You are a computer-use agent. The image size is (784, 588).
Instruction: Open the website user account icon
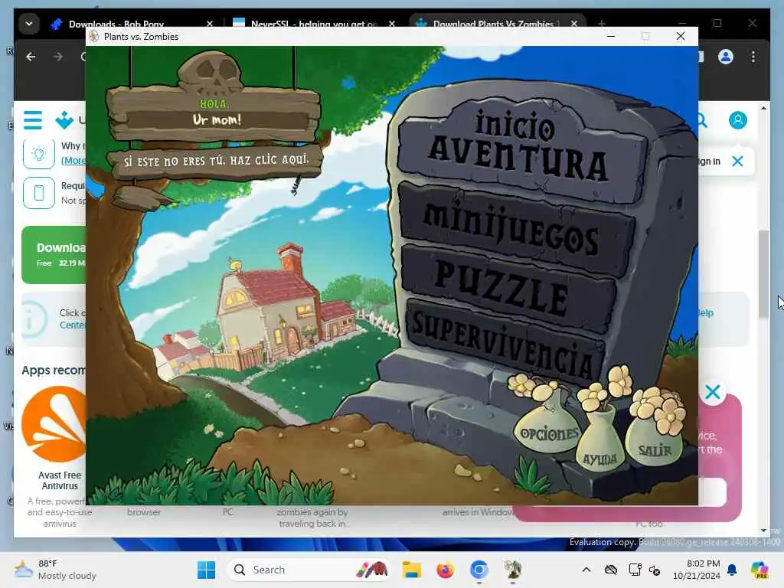tap(737, 120)
